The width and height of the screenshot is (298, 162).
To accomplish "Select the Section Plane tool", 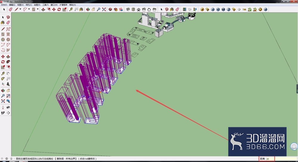I will point(8,113).
